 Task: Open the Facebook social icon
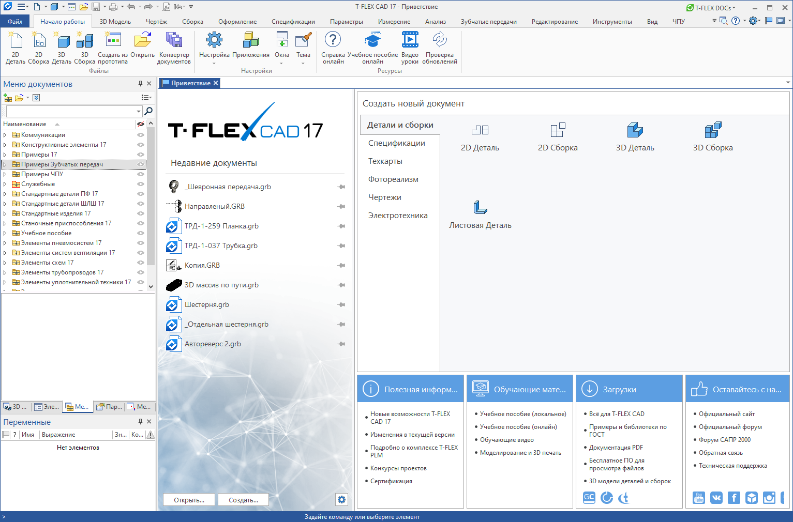coord(734,498)
